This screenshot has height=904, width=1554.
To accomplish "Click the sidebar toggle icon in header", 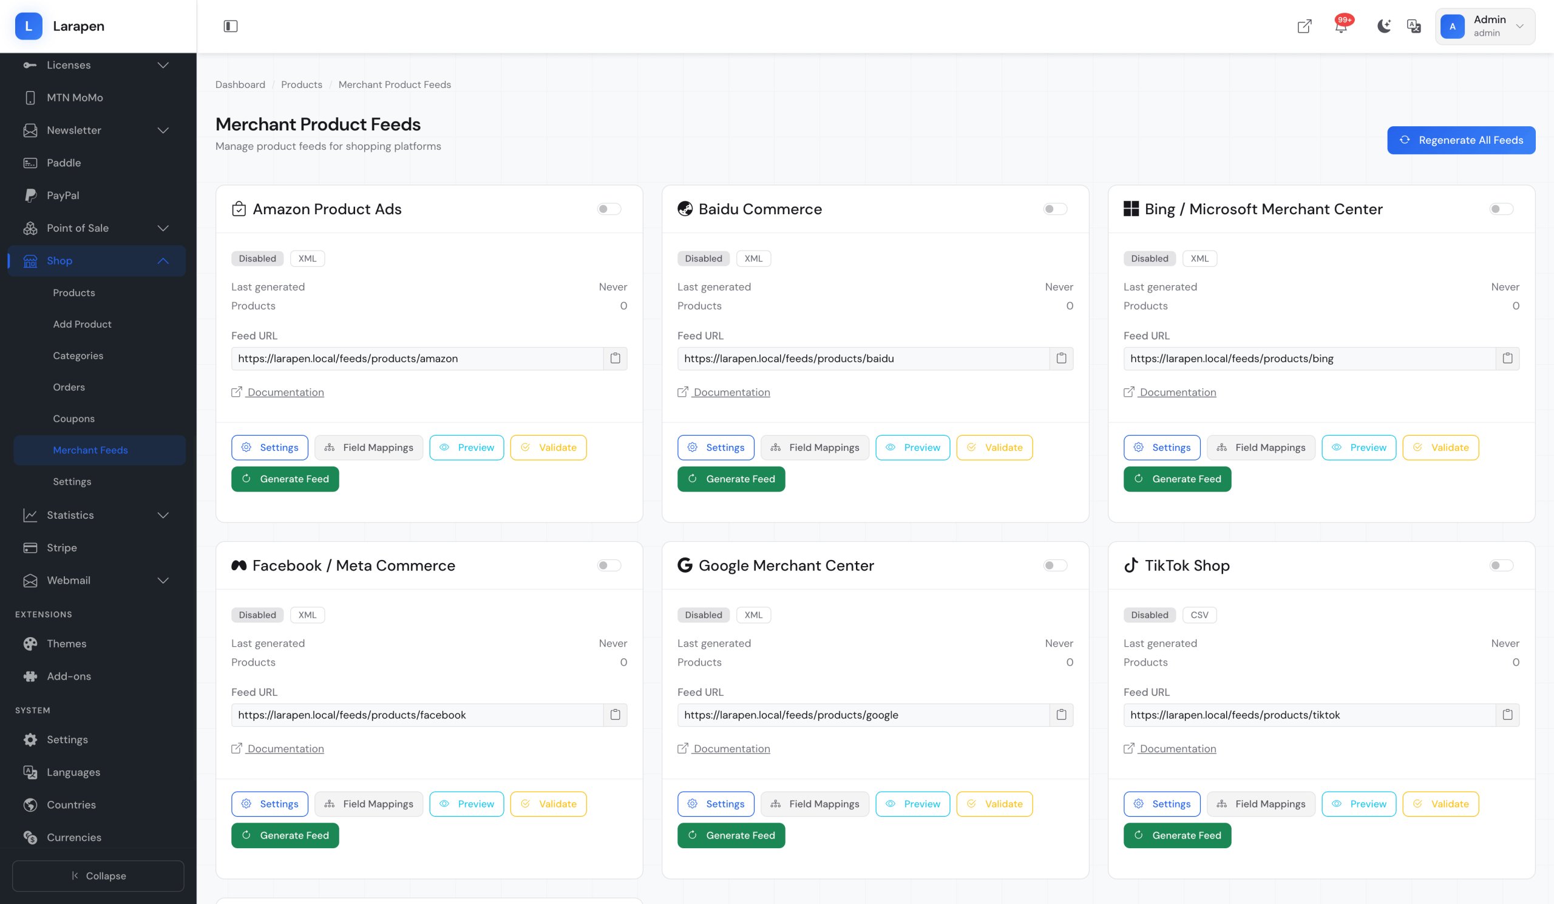I will (x=230, y=26).
